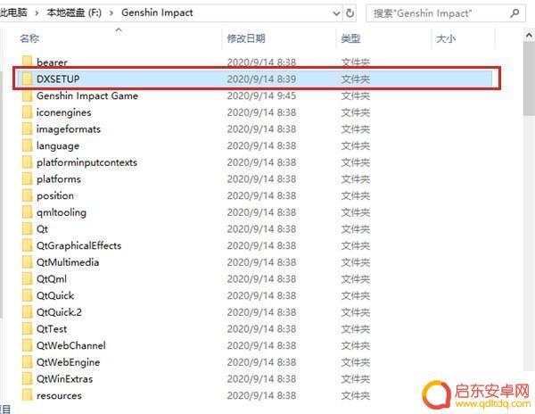Screen dimensions: 535x414
Task: Click the "QtWinExtras" folder name
Action: (64, 379)
